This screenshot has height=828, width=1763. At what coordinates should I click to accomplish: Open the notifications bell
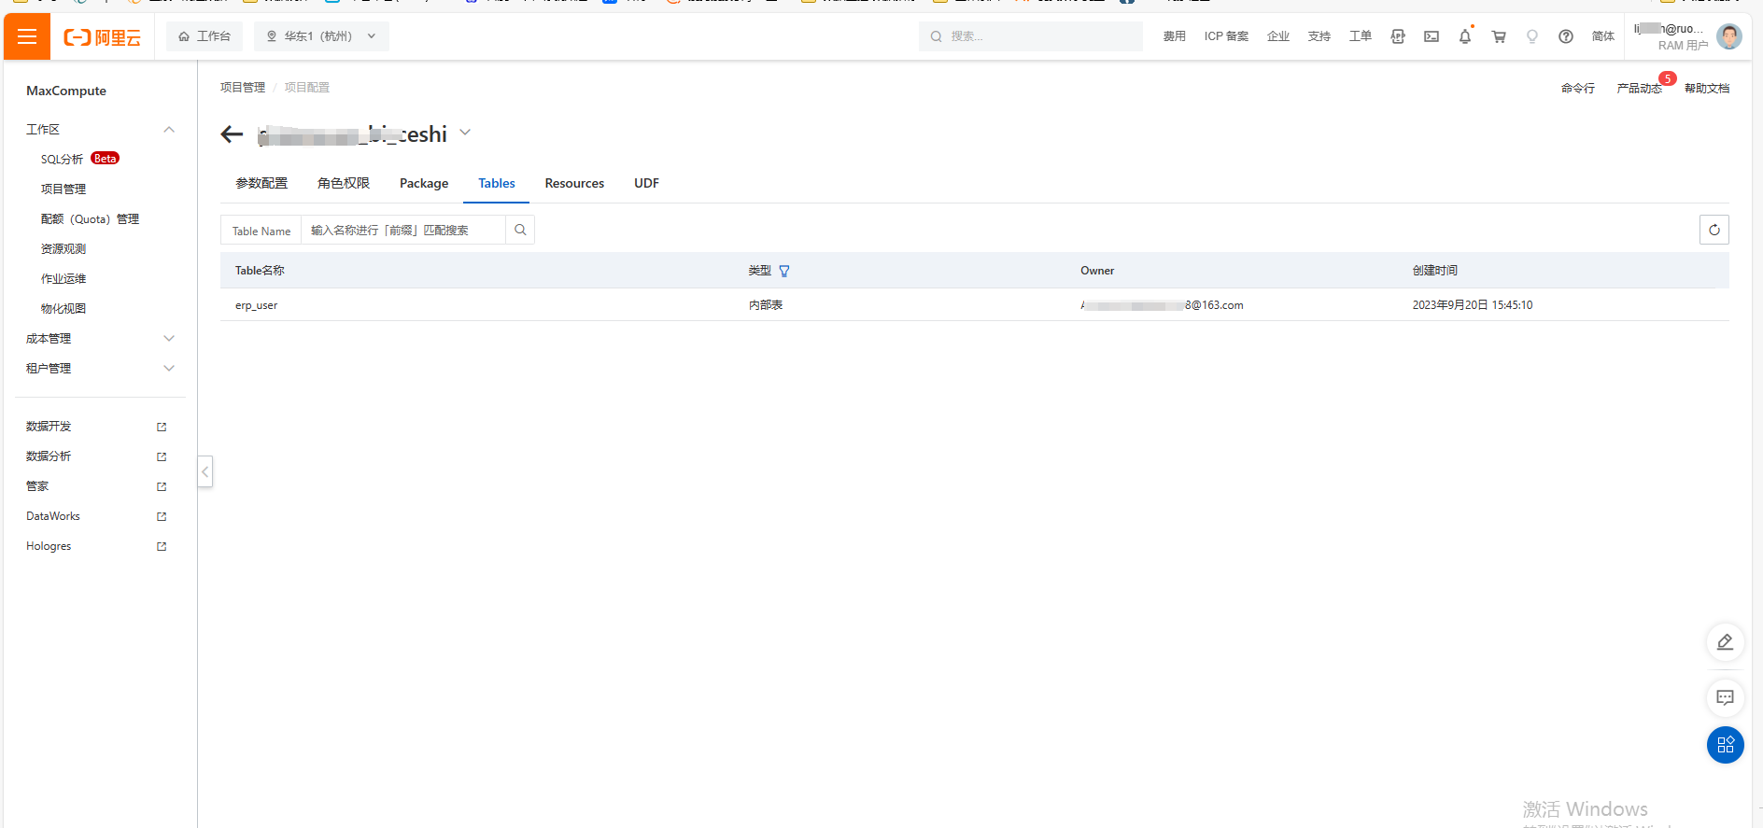[x=1465, y=36]
